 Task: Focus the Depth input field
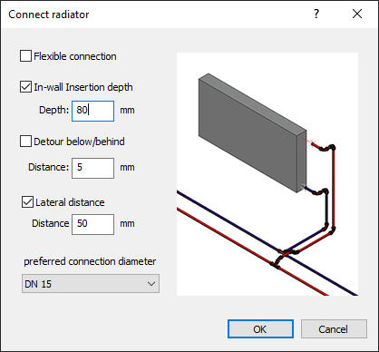point(92,111)
